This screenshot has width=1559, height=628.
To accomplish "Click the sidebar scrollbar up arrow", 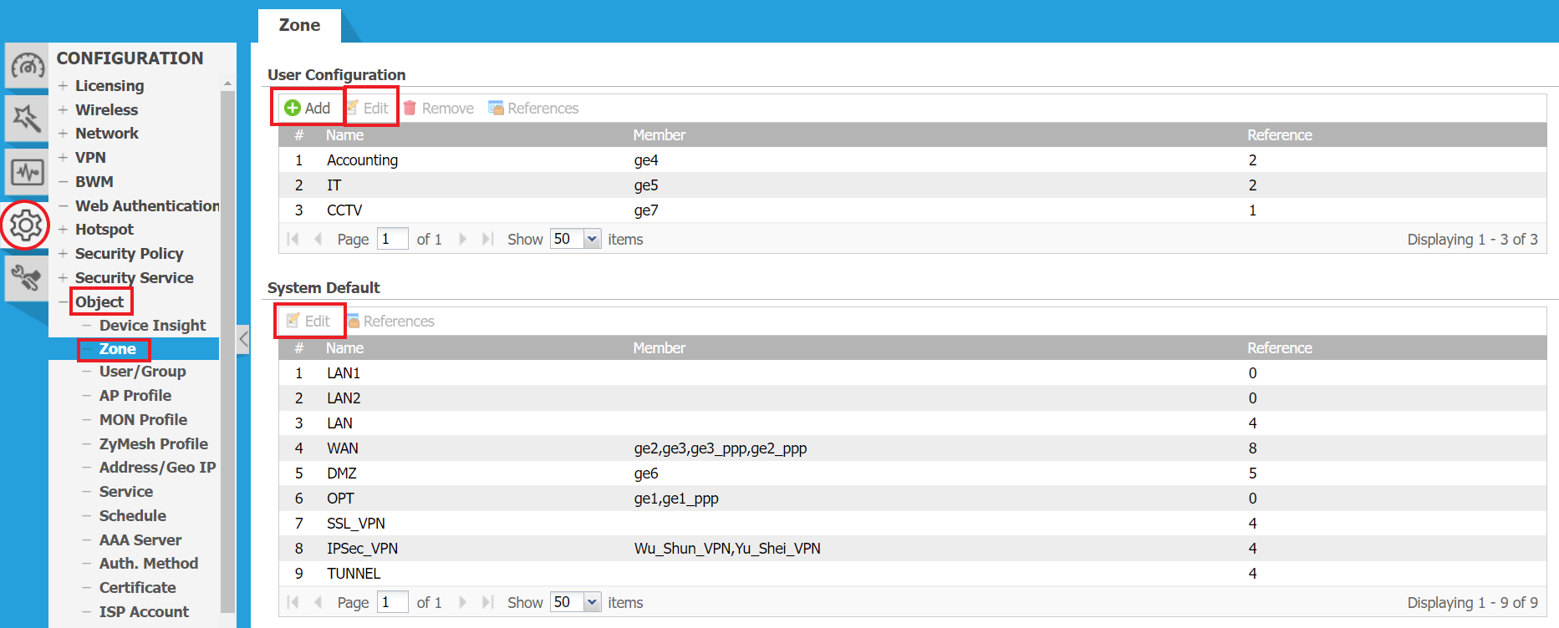I will coord(227,84).
